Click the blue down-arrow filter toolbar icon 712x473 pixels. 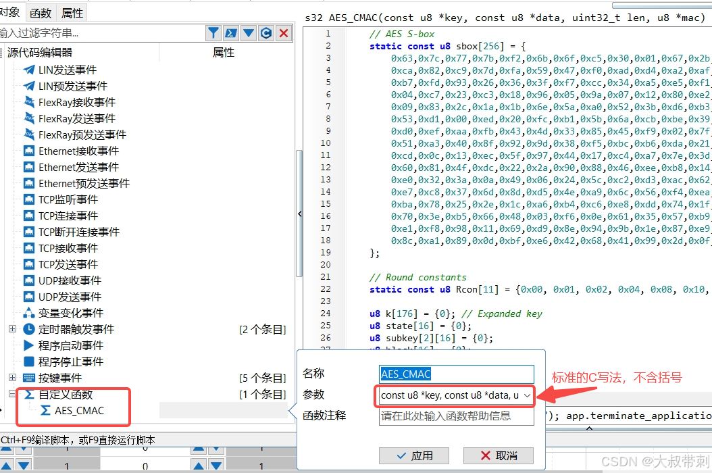(249, 32)
